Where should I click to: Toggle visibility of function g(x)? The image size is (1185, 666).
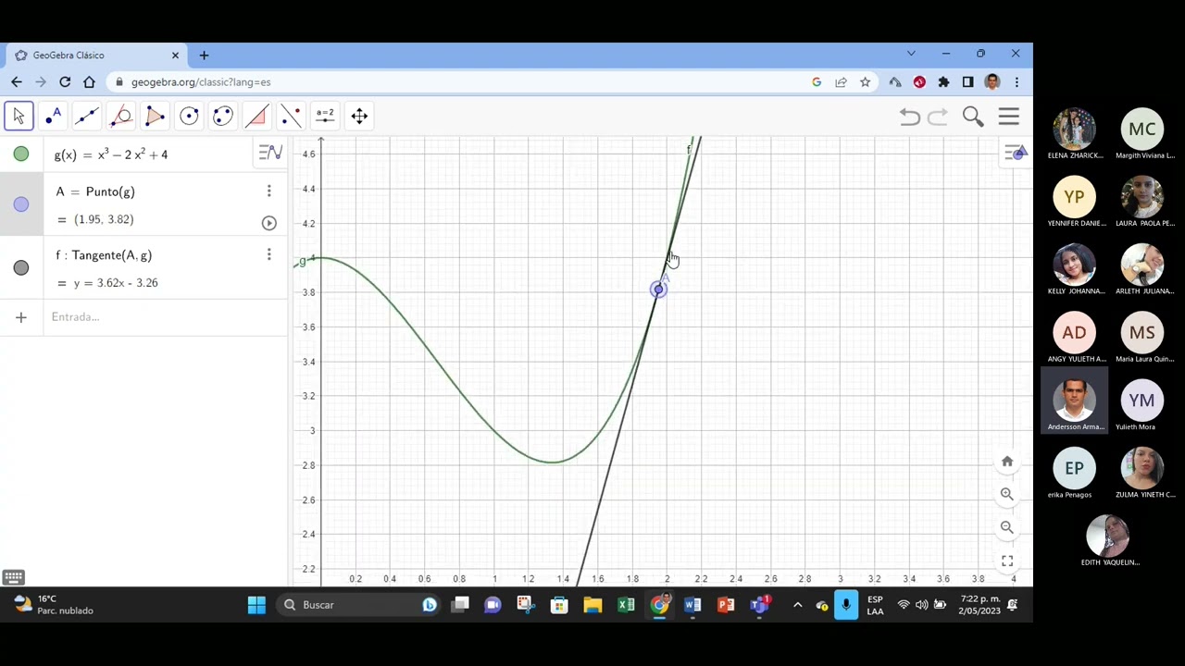pos(21,154)
